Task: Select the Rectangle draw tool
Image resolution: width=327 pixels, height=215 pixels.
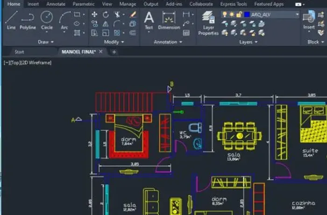Action: (77, 14)
